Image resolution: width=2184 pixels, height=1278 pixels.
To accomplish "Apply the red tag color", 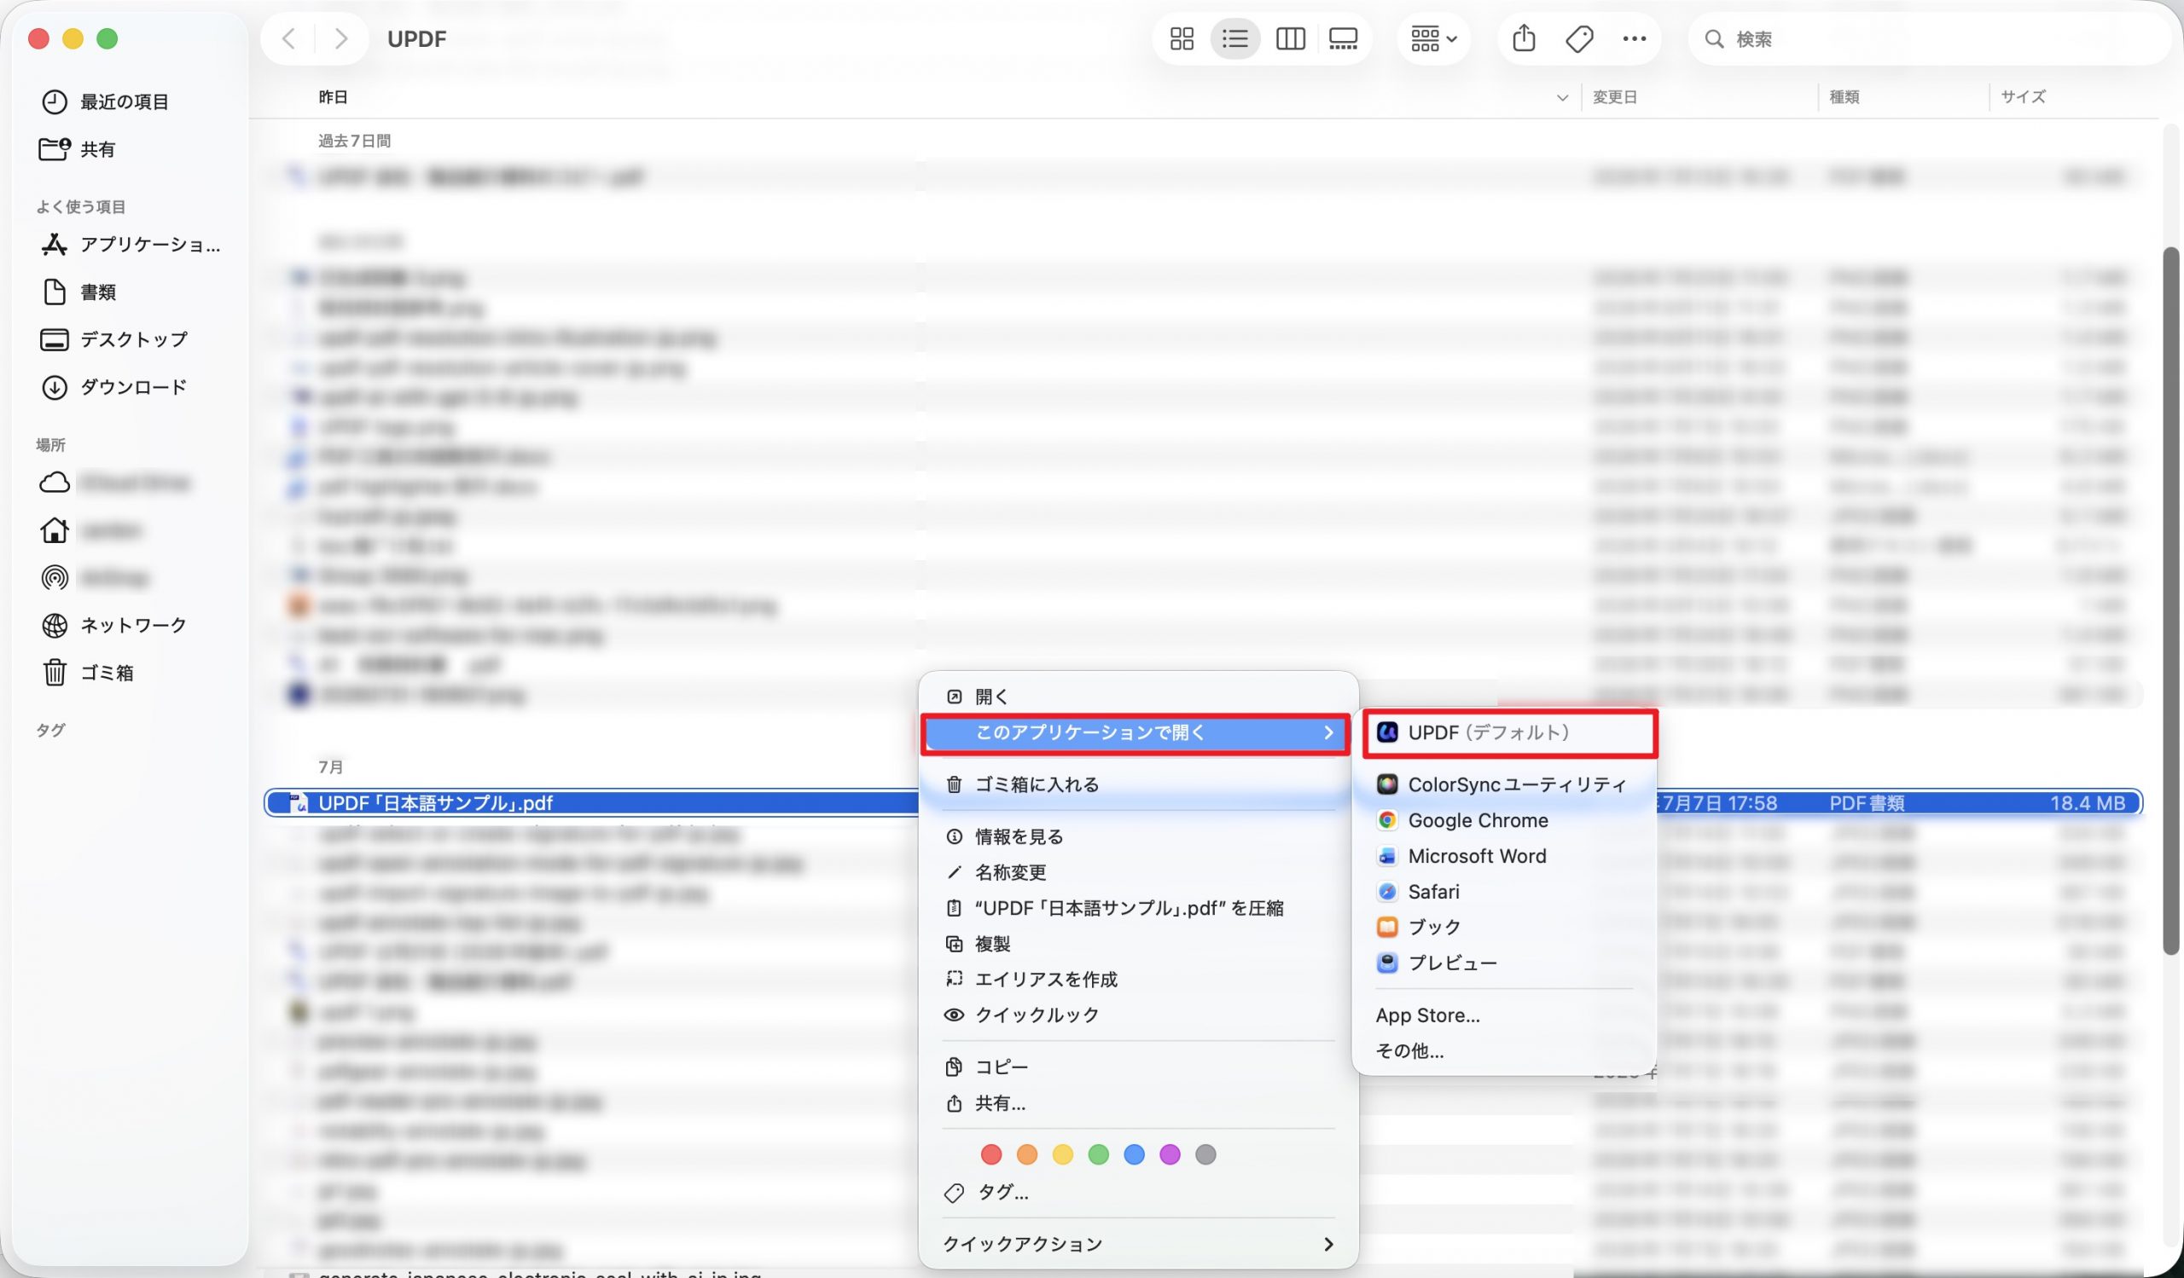I will pyautogui.click(x=990, y=1155).
